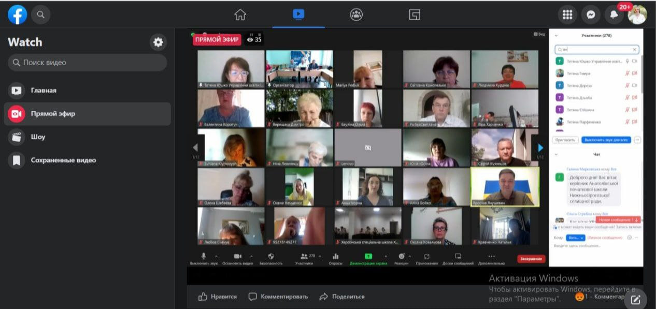The image size is (656, 309).
Task: Open the notifications bell icon
Action: pyautogui.click(x=614, y=15)
